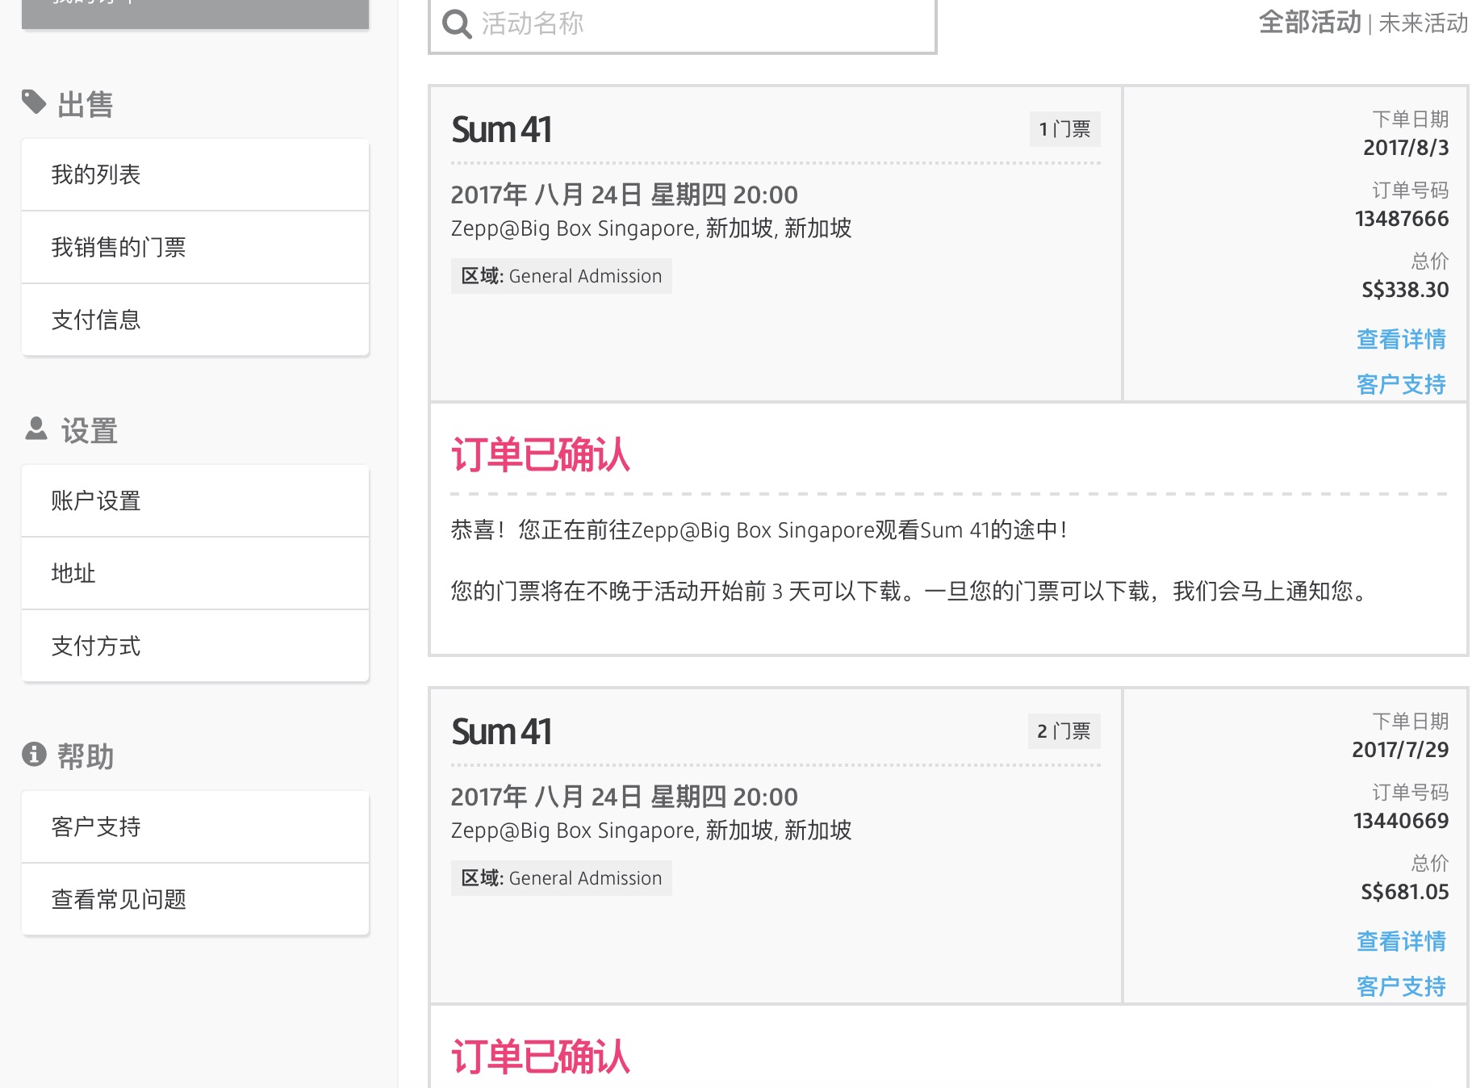This screenshot has width=1472, height=1088.
Task: Click the 1 门票 badge
Action: (1064, 129)
